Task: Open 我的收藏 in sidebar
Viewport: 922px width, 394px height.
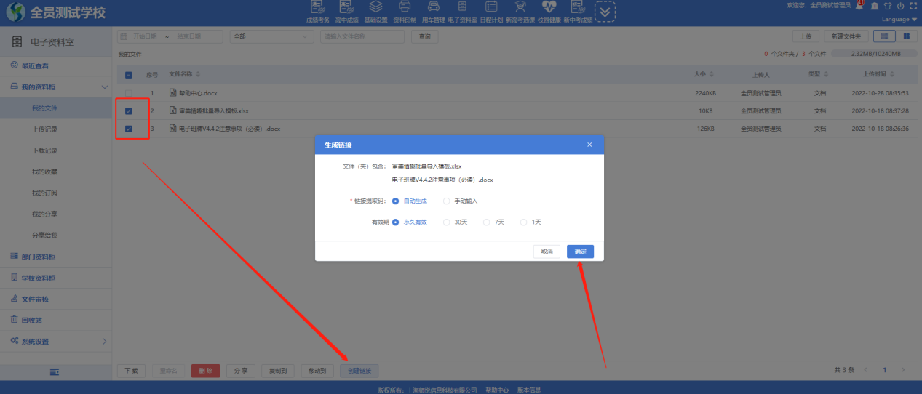Action: point(56,172)
